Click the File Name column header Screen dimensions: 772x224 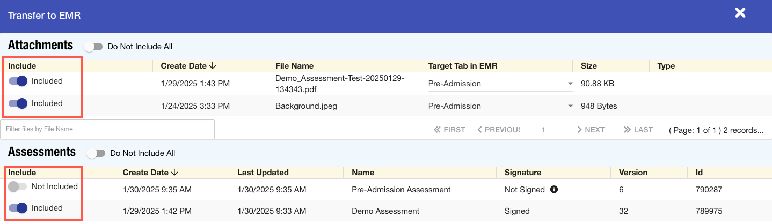pyautogui.click(x=294, y=66)
